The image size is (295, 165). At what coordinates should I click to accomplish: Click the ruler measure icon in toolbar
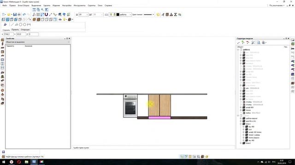[x=55, y=14]
